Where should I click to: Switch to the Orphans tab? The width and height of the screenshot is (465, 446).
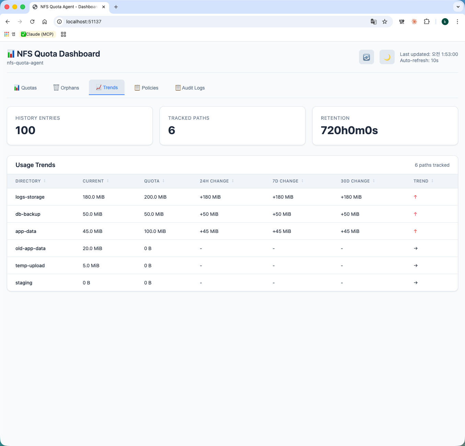click(x=66, y=88)
